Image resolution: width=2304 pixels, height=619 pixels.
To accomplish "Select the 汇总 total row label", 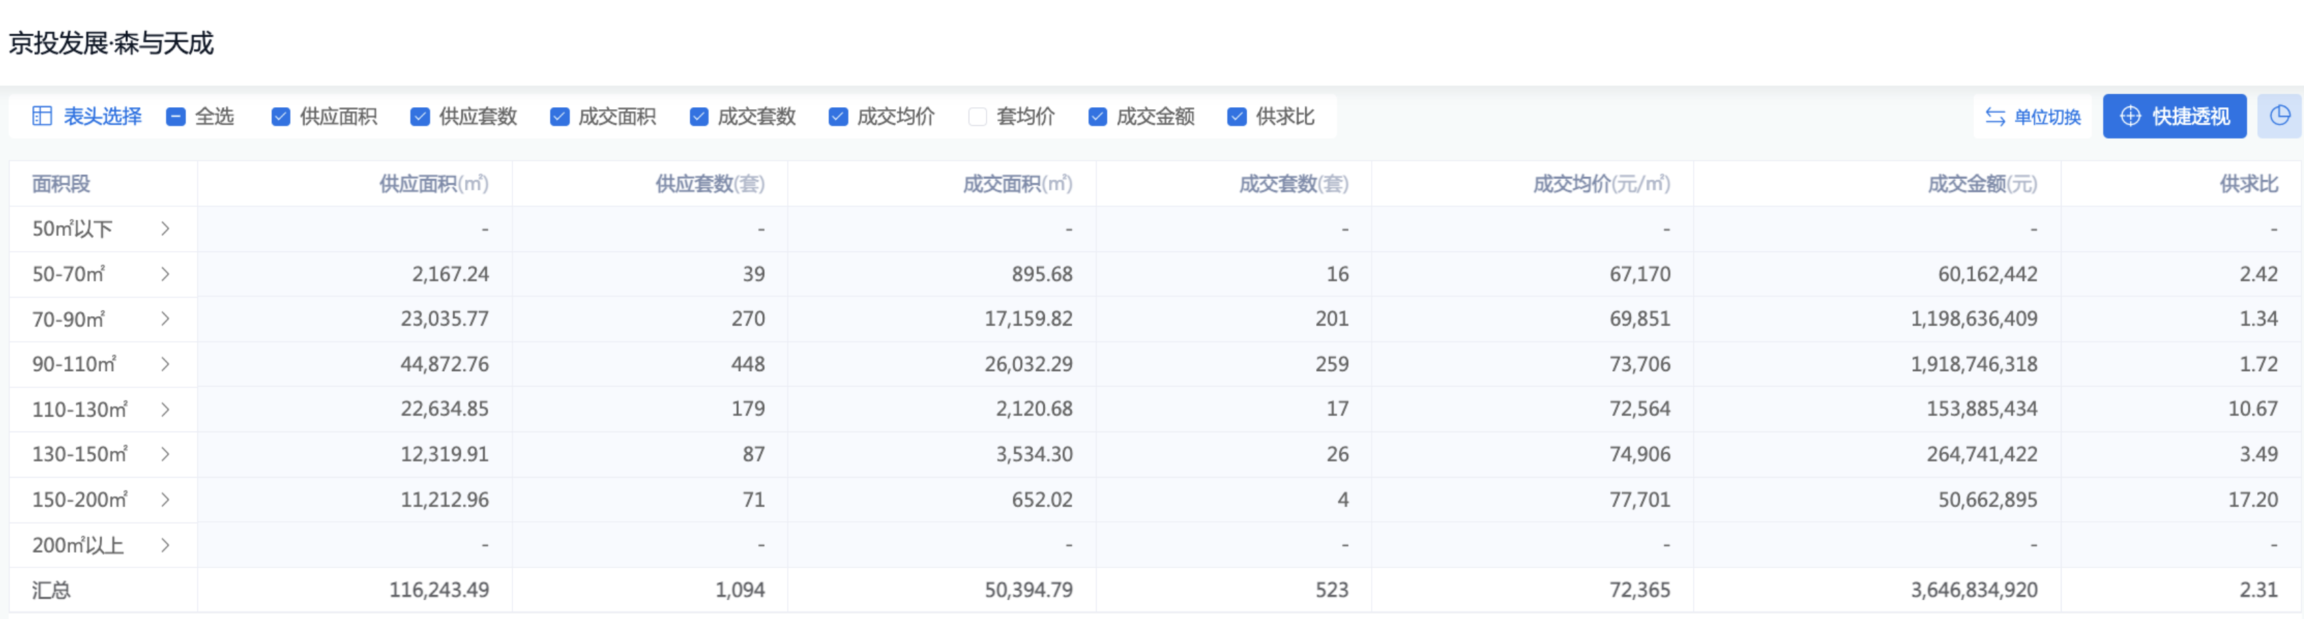I will click(51, 590).
